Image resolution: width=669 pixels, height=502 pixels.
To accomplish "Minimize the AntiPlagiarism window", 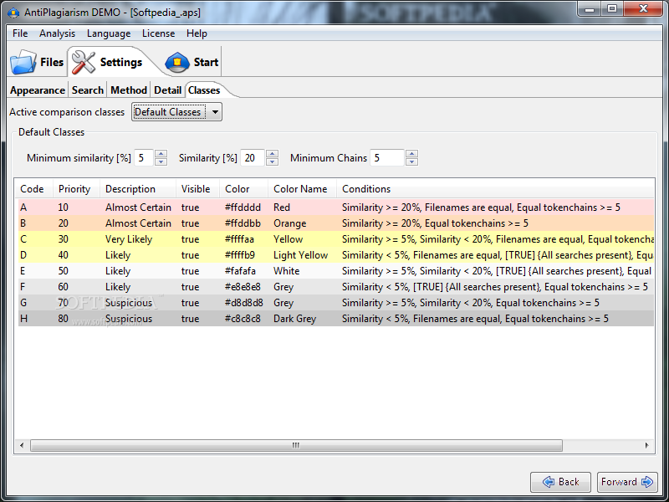I will click(590, 8).
